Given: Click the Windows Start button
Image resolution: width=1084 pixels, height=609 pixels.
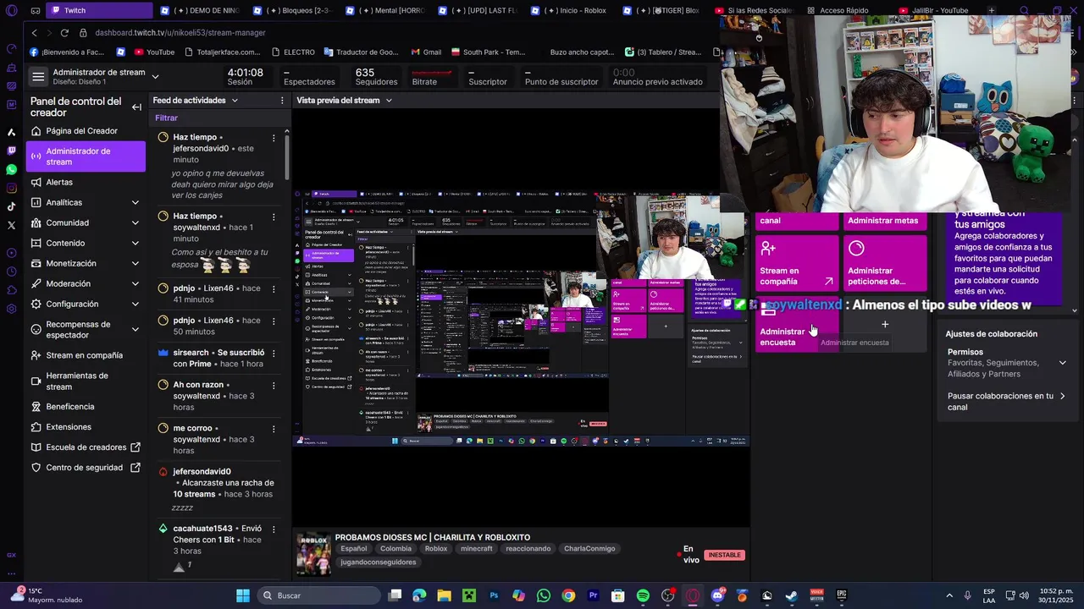Looking at the screenshot, I should click(x=243, y=595).
